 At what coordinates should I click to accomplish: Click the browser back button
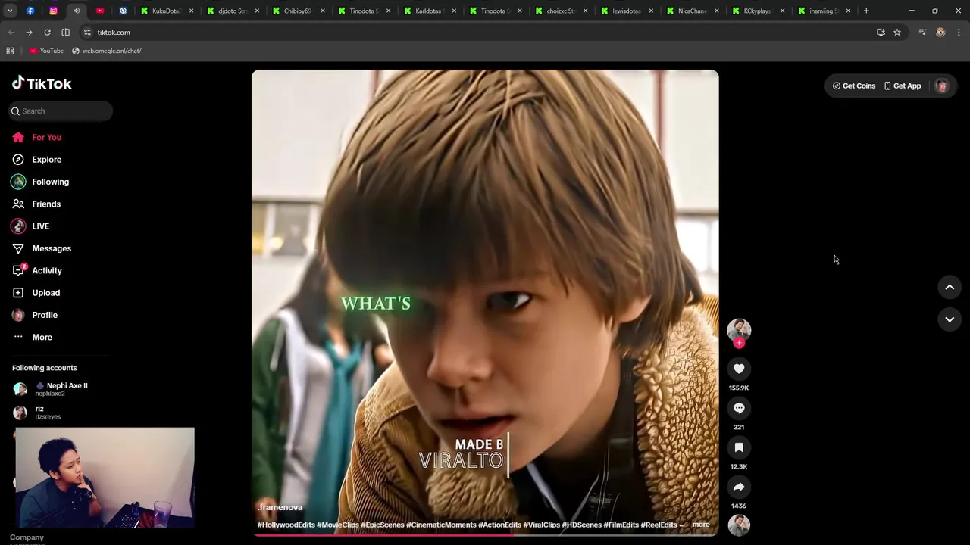point(11,33)
